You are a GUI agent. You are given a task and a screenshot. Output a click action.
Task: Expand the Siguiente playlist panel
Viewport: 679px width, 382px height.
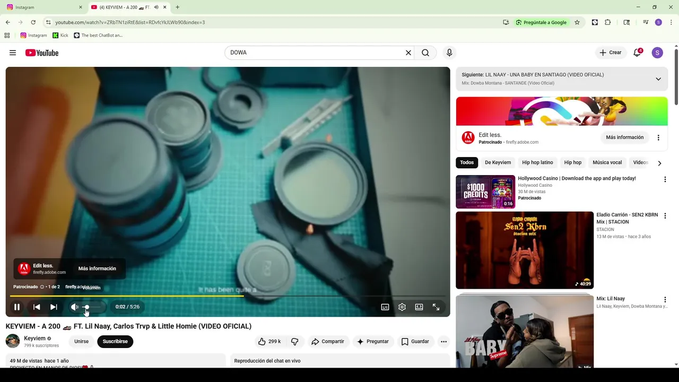[658, 79]
